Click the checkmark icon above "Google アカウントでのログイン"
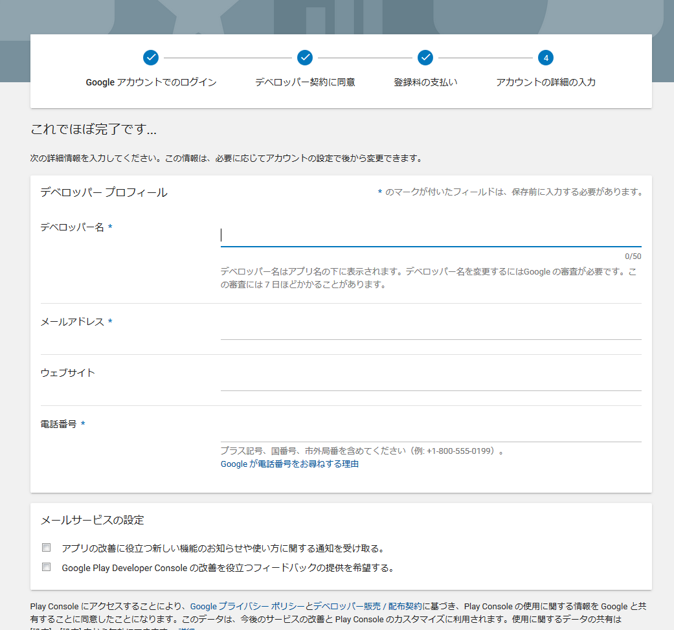Viewport: 674px width, 630px height. [151, 58]
